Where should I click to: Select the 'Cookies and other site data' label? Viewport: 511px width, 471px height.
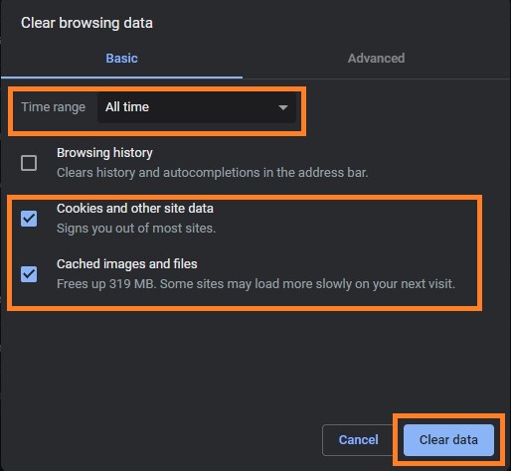[x=135, y=209]
